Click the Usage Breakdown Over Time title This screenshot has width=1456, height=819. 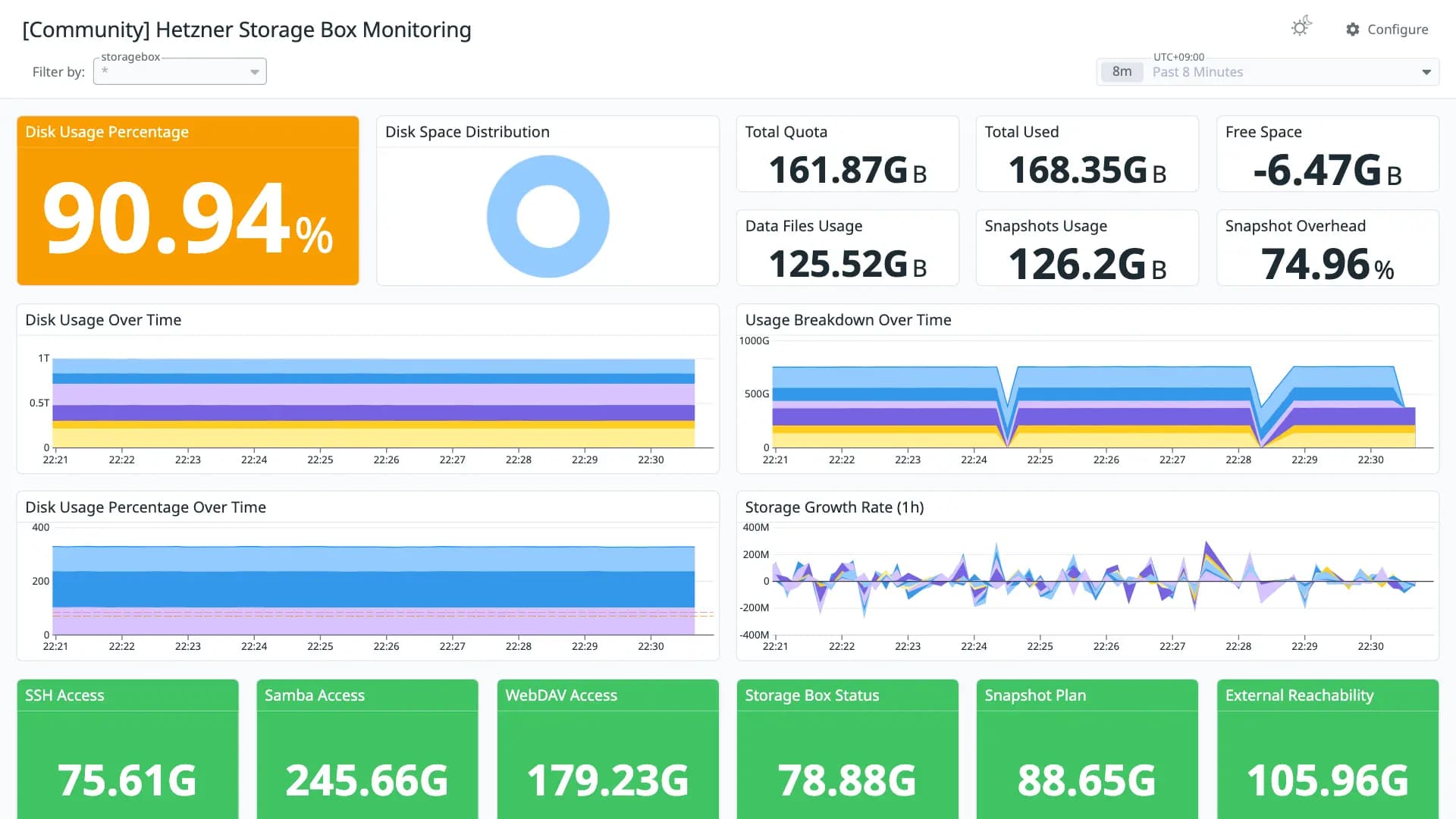pyautogui.click(x=848, y=320)
